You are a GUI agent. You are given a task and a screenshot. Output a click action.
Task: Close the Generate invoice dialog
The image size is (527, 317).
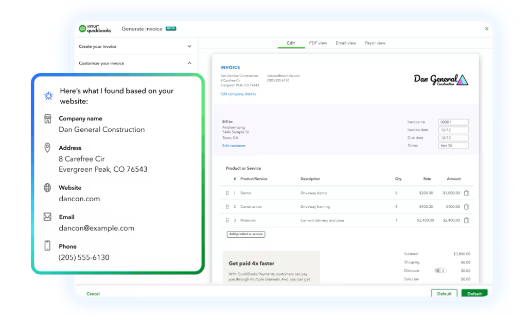[487, 29]
